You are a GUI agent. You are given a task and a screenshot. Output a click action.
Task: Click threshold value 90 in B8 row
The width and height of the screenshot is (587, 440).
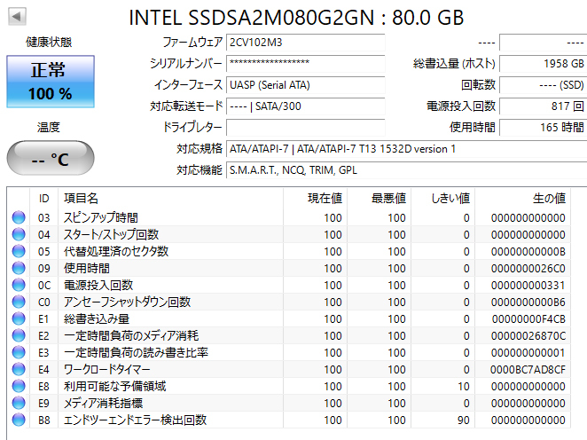[x=464, y=420]
